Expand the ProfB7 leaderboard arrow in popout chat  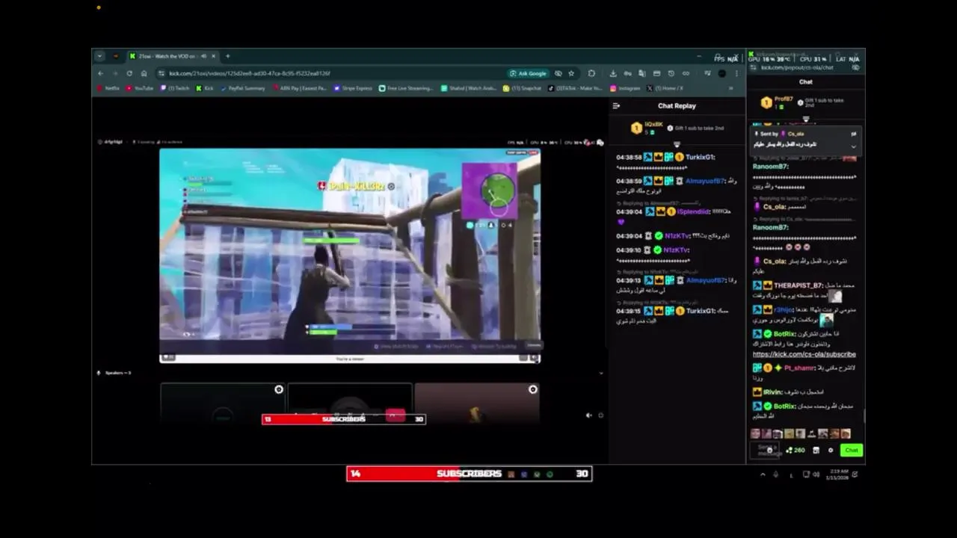pyautogui.click(x=806, y=119)
